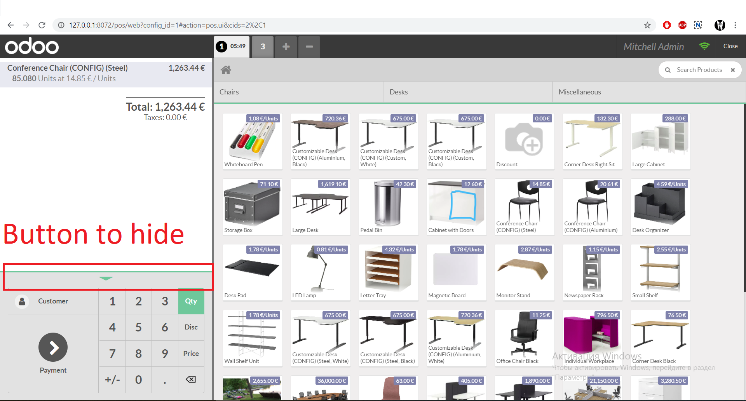The image size is (746, 401).
Task: Click the backspace key on numpad
Action: (x=191, y=380)
